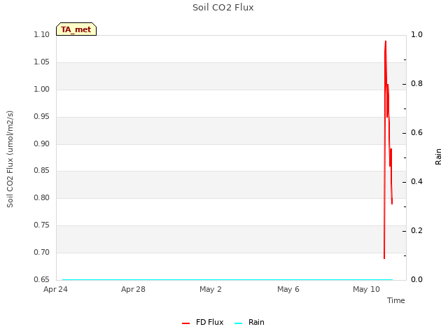Toggle the FD Flux legend entry
Viewport: 448px width, 336px height.
pyautogui.click(x=203, y=322)
